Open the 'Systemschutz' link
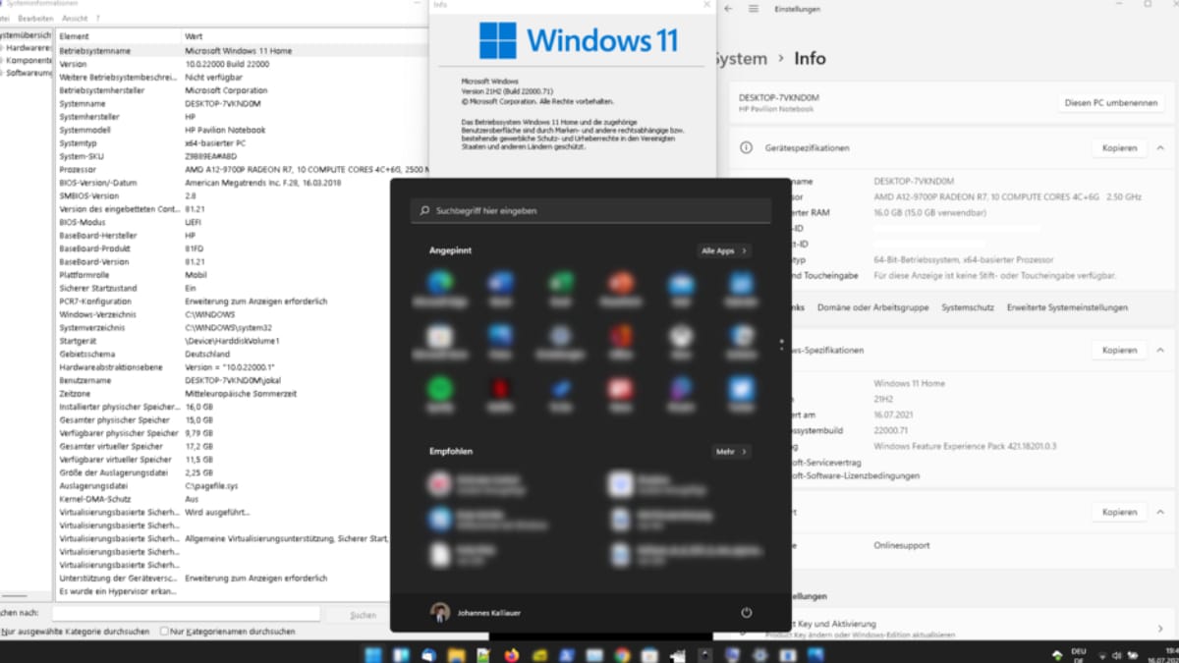1179x663 pixels. coord(968,307)
